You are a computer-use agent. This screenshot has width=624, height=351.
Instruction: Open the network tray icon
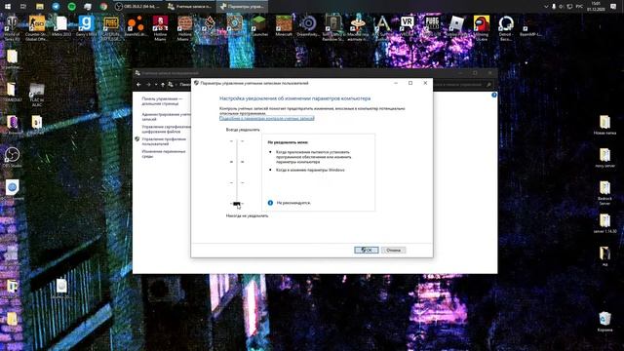point(569,7)
